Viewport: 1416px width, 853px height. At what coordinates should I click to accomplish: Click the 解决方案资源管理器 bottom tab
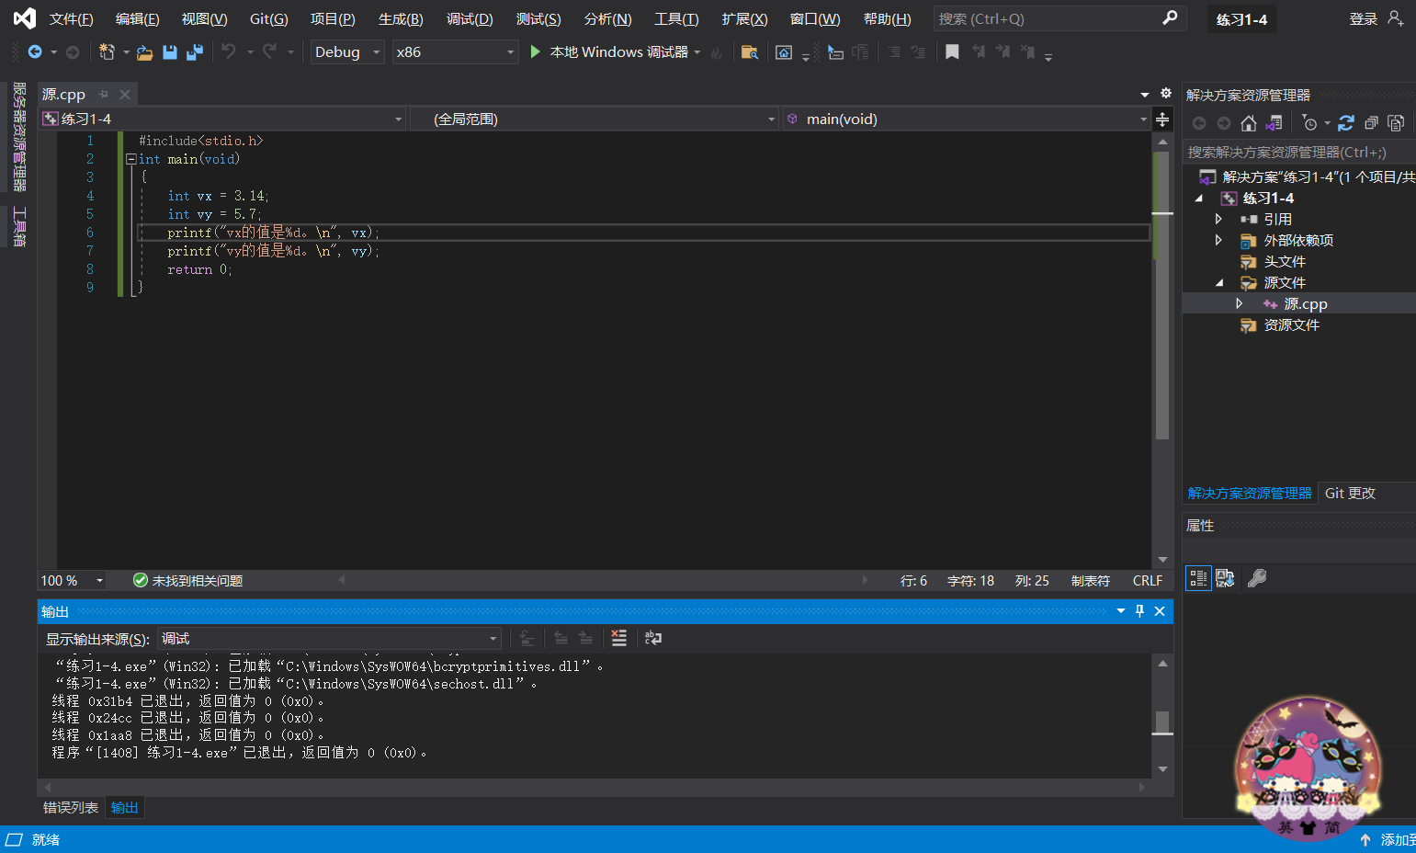(1250, 493)
